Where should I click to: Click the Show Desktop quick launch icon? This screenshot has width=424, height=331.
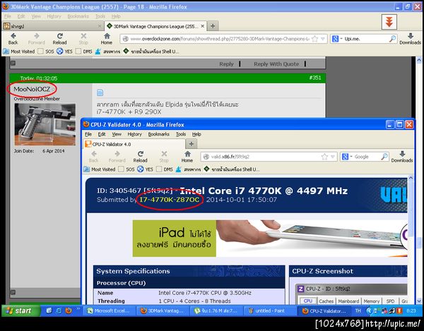(49, 311)
